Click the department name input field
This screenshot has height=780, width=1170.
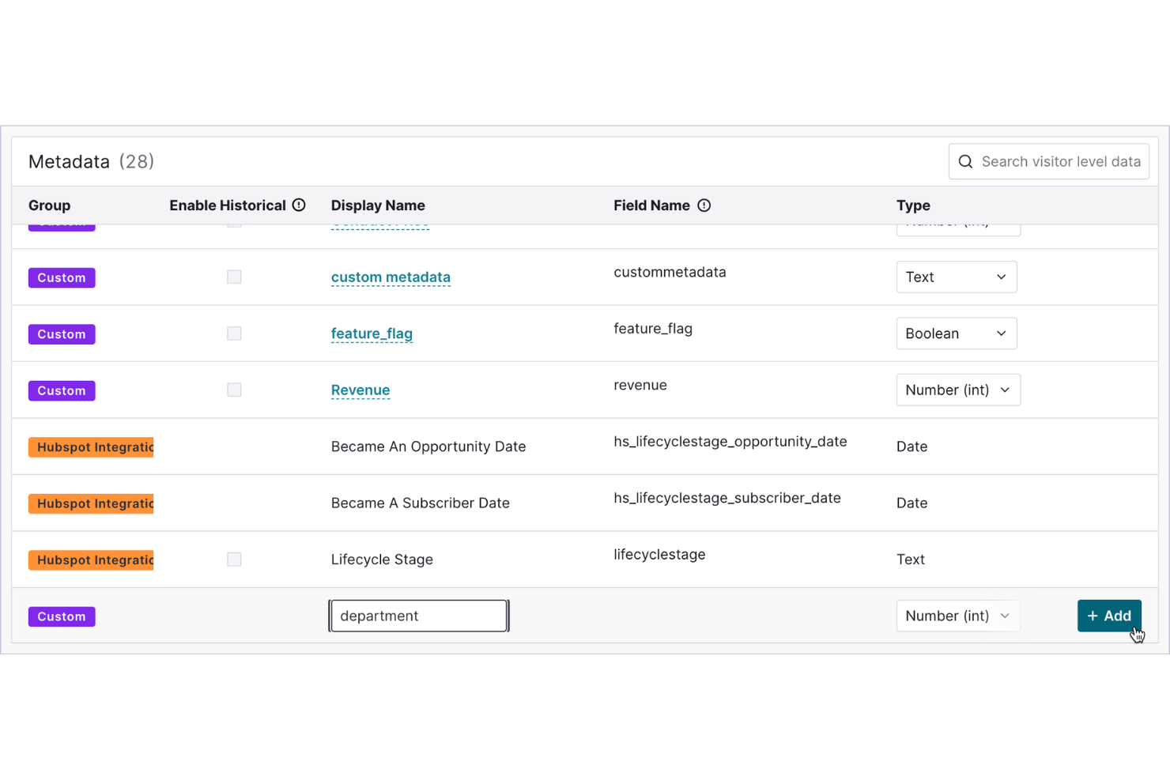click(x=418, y=616)
